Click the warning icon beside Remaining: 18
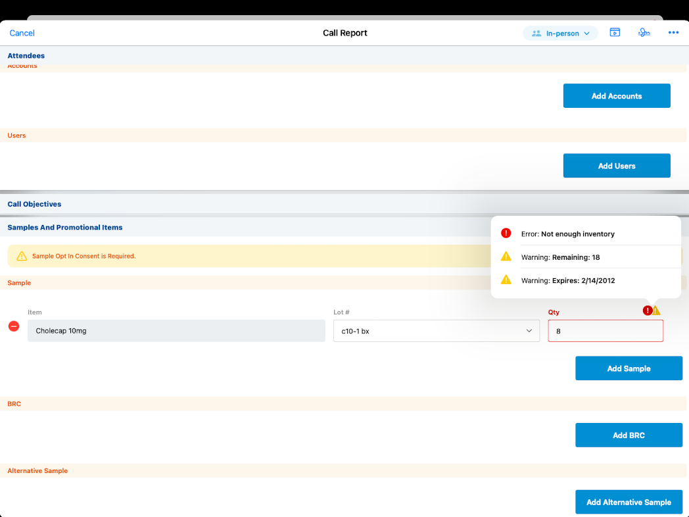Image resolution: width=689 pixels, height=517 pixels. pyautogui.click(x=506, y=257)
